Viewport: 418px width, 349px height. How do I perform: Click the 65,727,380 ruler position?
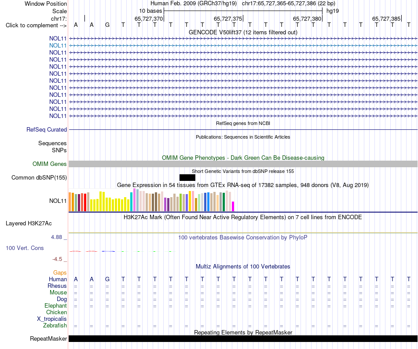[307, 18]
